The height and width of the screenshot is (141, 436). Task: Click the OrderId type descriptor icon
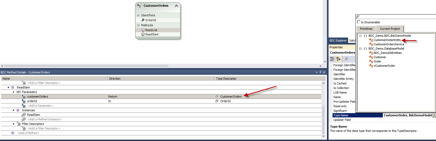[x=217, y=101]
